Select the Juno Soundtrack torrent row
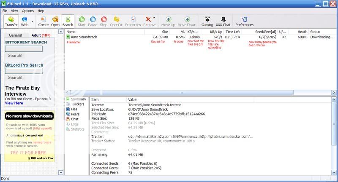338x182 pixels. click(x=200, y=37)
